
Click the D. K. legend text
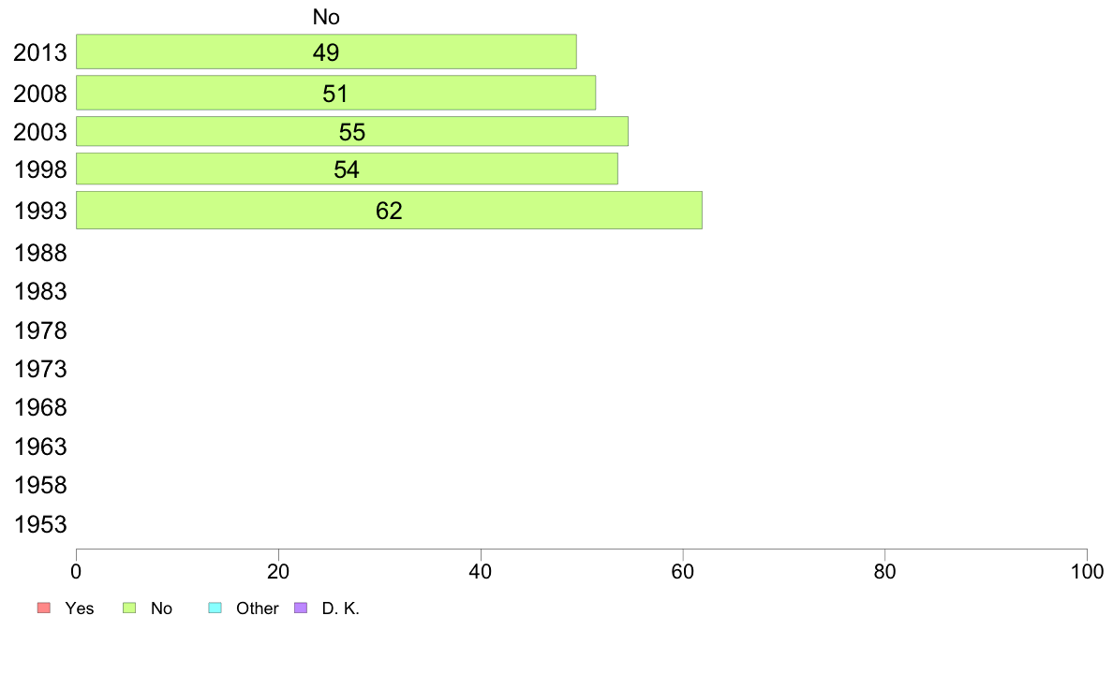341,608
